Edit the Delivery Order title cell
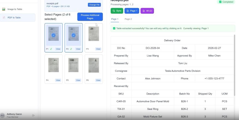Viewport: 239px width, 120px height. point(172,41)
